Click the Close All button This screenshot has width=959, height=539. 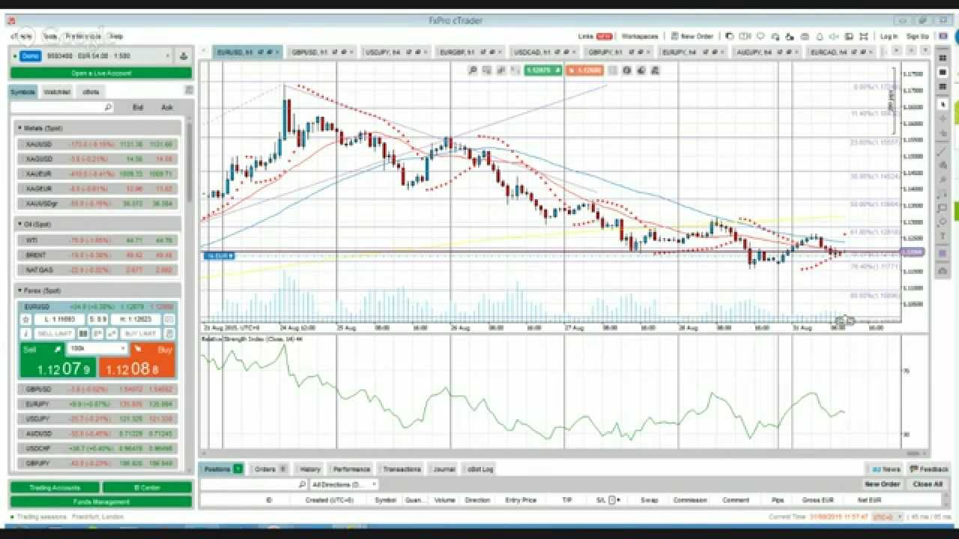tap(928, 484)
